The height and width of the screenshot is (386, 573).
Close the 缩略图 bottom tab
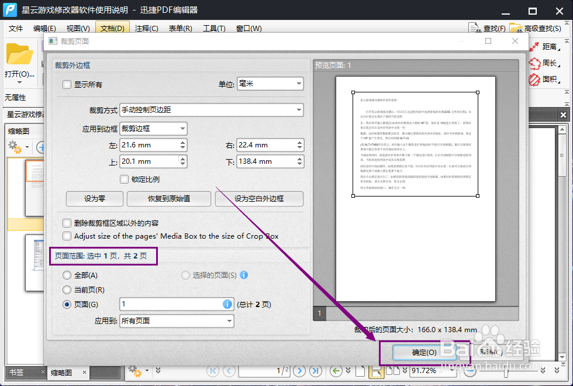click(x=84, y=373)
